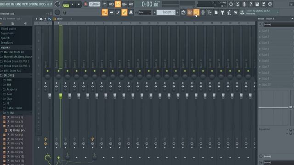Add new pattern with plus button
The height and width of the screenshot is (165, 294).
click(x=177, y=12)
